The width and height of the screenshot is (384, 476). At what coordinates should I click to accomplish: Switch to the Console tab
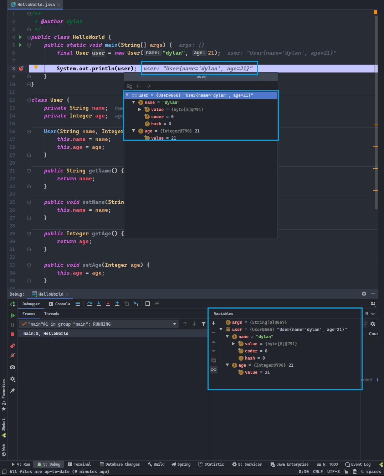tap(60, 304)
